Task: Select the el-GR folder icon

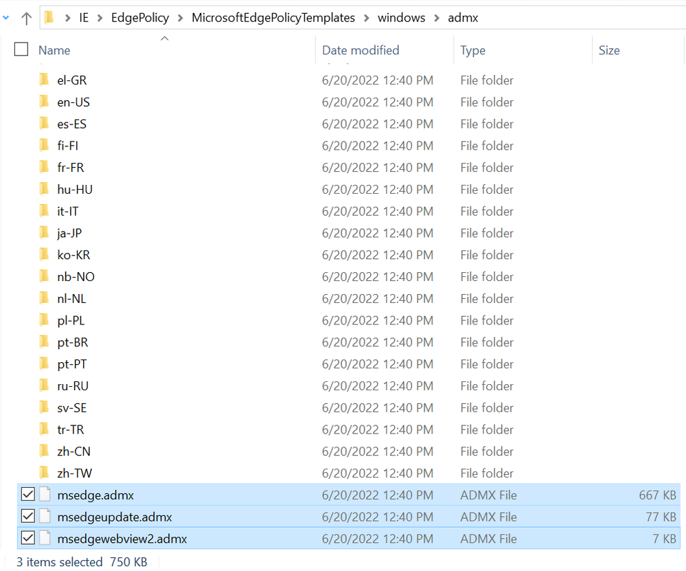Action: [x=44, y=80]
